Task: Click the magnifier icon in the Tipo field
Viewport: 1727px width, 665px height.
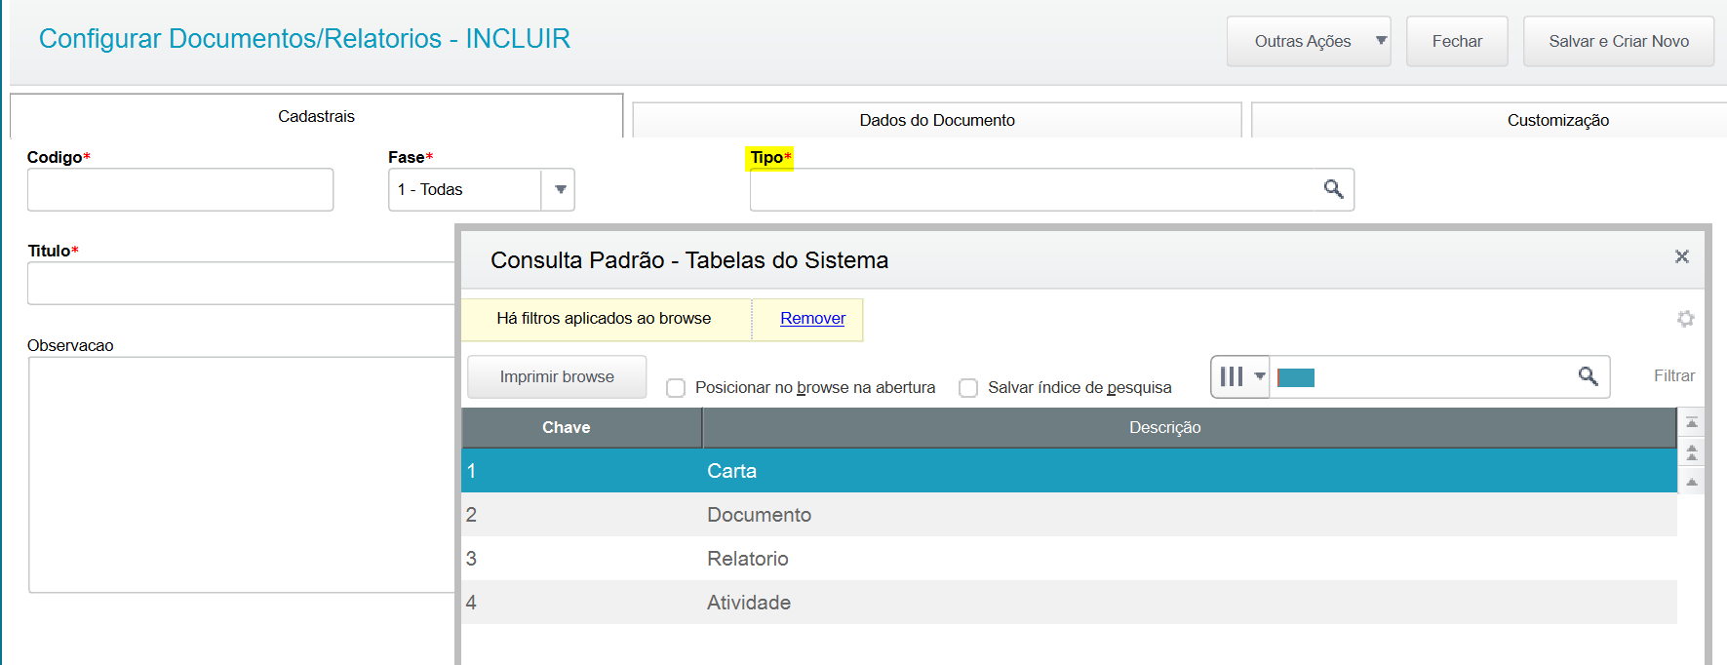Action: 1333,189
